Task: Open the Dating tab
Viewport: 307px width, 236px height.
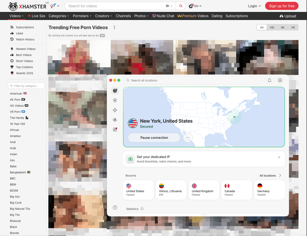Action: click(x=217, y=16)
